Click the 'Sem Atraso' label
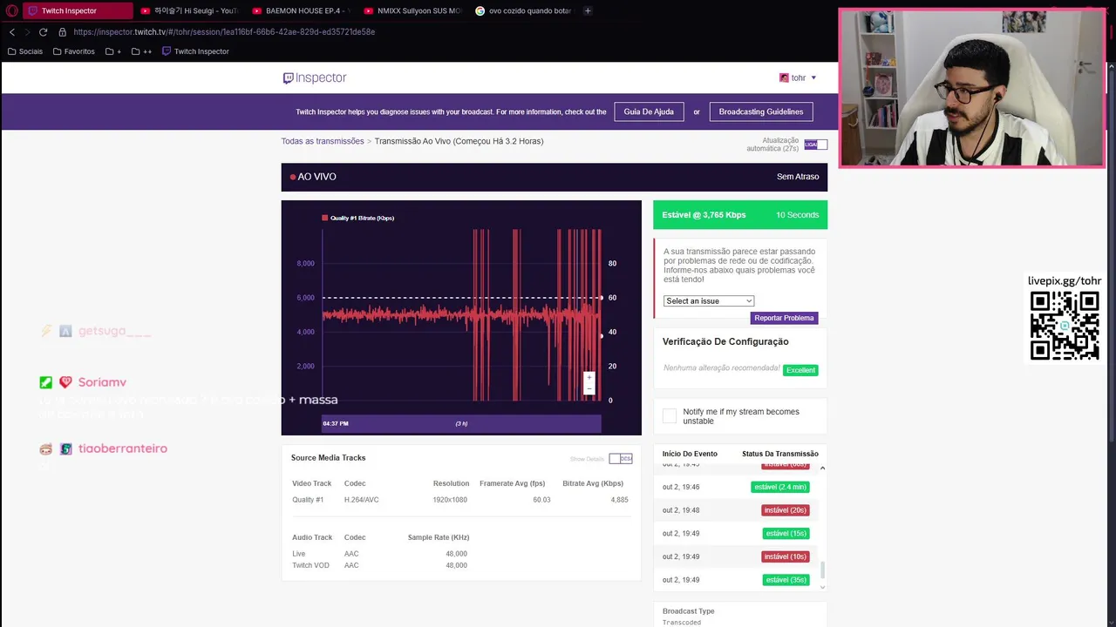Screen dimensions: 1116x627 click(x=798, y=177)
